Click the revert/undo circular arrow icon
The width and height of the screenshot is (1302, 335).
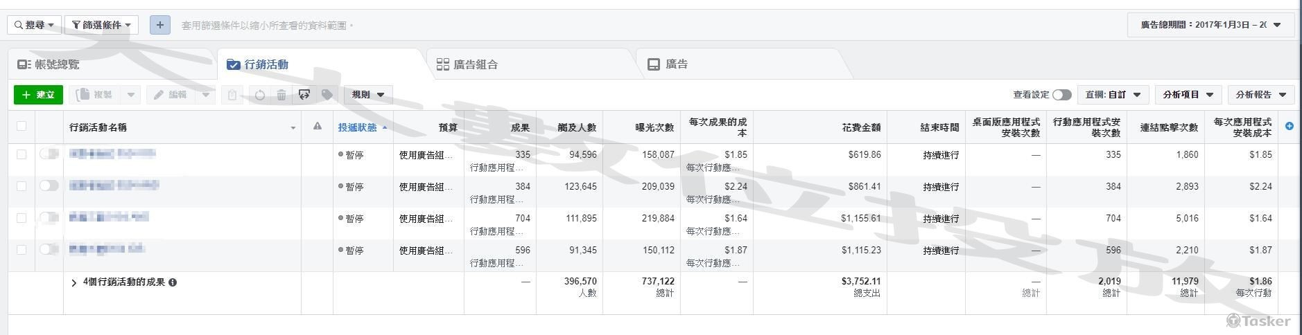(259, 95)
